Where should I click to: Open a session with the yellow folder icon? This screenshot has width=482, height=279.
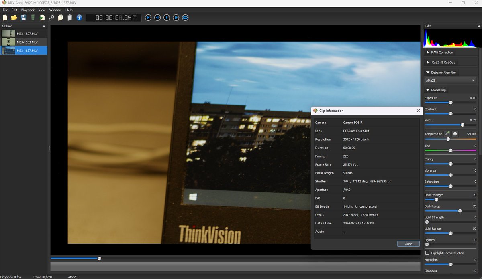tap(14, 18)
